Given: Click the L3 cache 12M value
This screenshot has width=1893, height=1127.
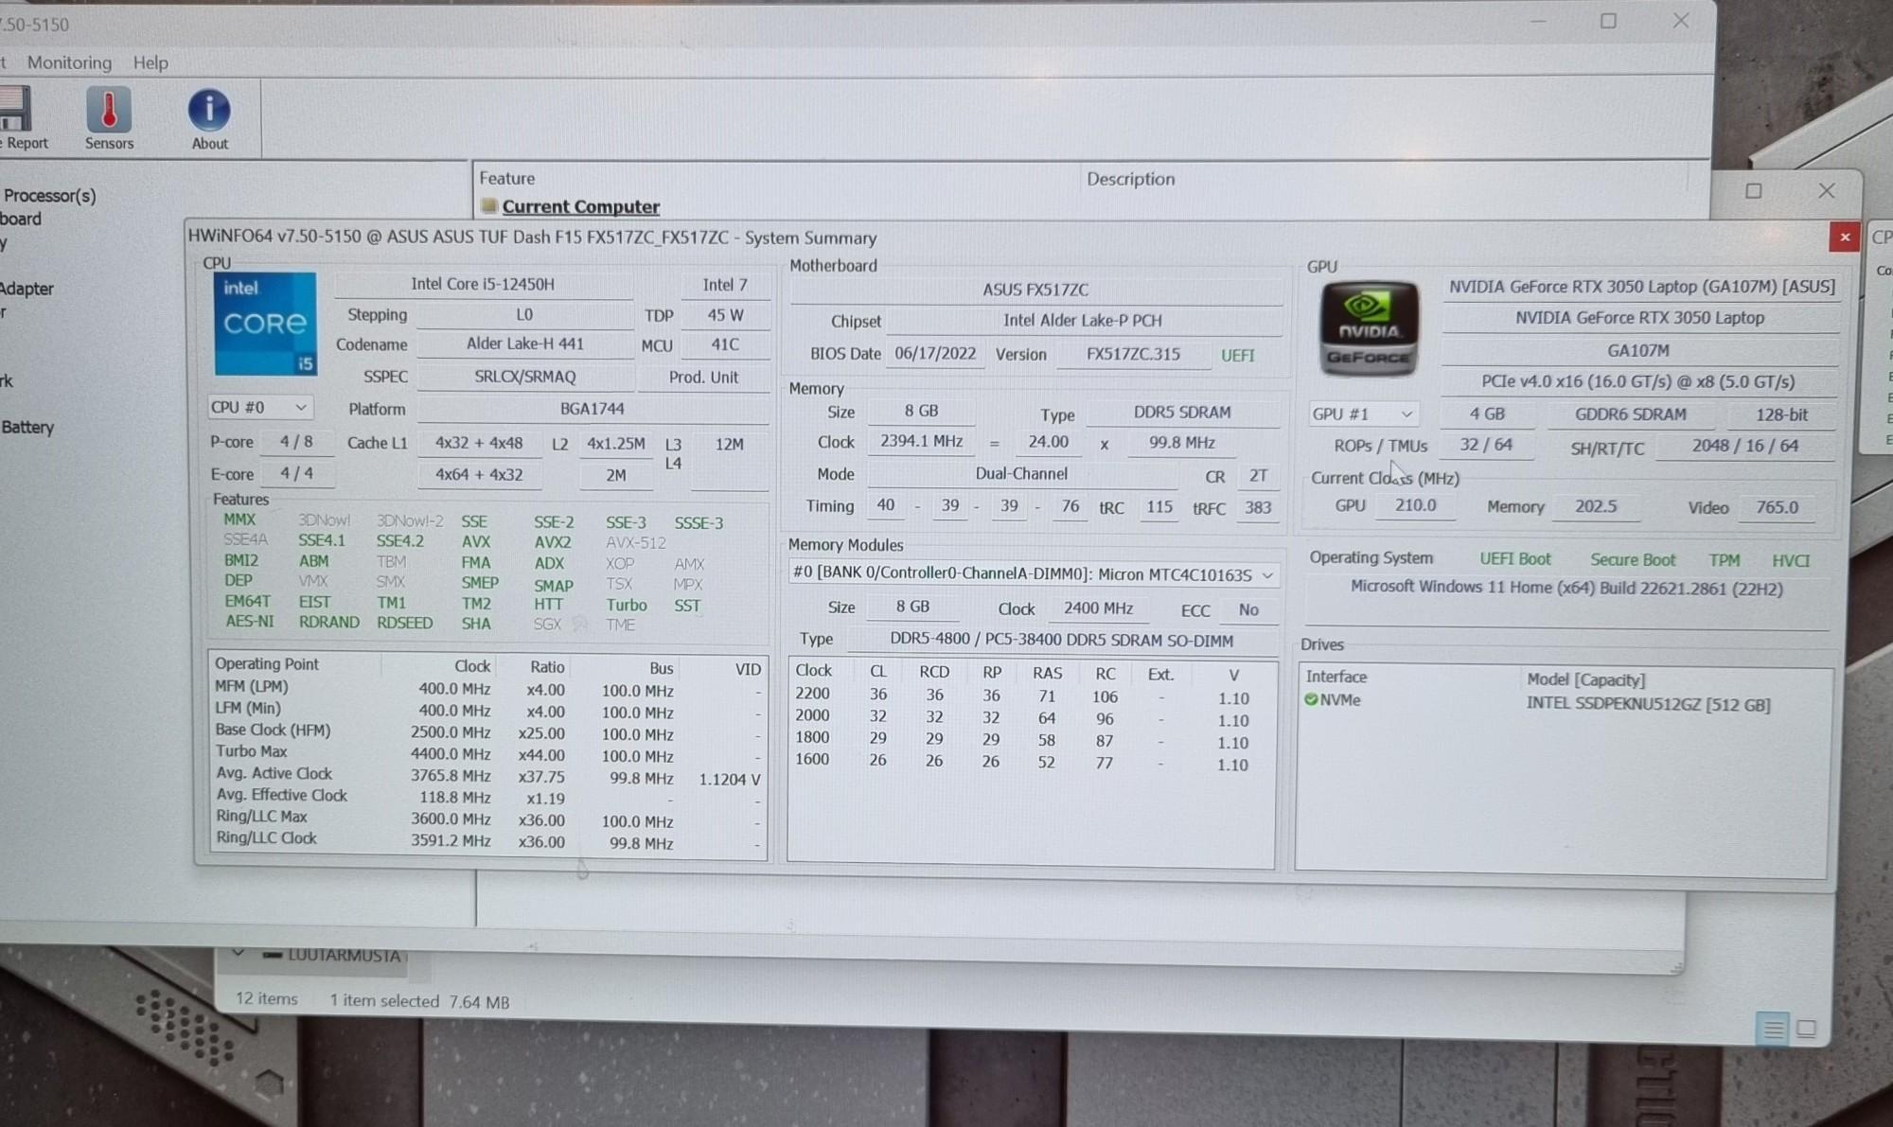Looking at the screenshot, I should [x=729, y=444].
